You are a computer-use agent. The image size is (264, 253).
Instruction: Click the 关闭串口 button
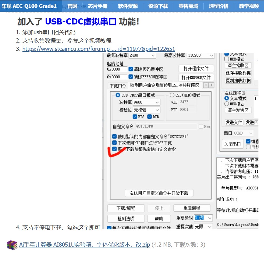[233, 144]
